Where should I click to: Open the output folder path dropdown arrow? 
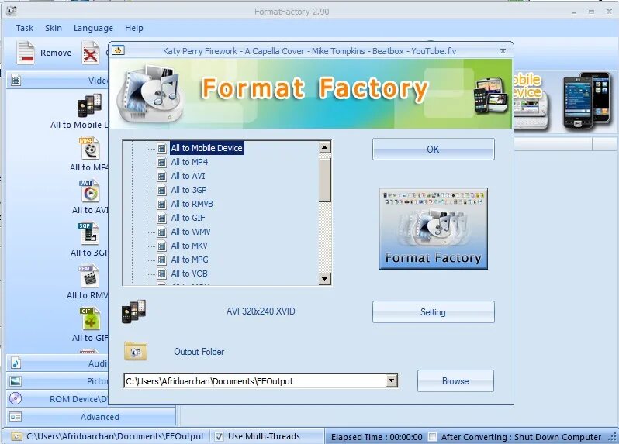(x=391, y=381)
